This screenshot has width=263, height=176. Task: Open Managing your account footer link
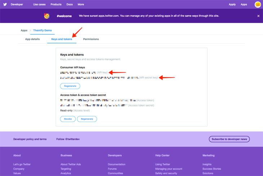(x=169, y=169)
